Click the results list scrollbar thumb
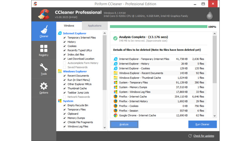251x141 pixels. pos(215,60)
